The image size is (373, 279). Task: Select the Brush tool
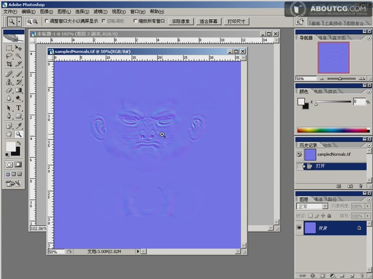(x=19, y=74)
